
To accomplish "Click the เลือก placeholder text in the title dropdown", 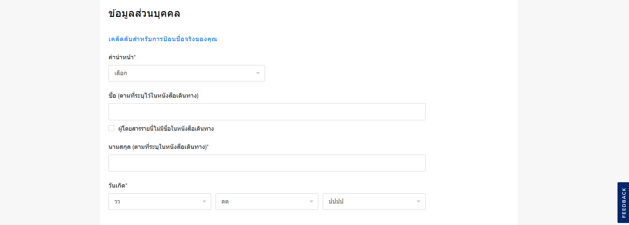I will (x=121, y=73).
